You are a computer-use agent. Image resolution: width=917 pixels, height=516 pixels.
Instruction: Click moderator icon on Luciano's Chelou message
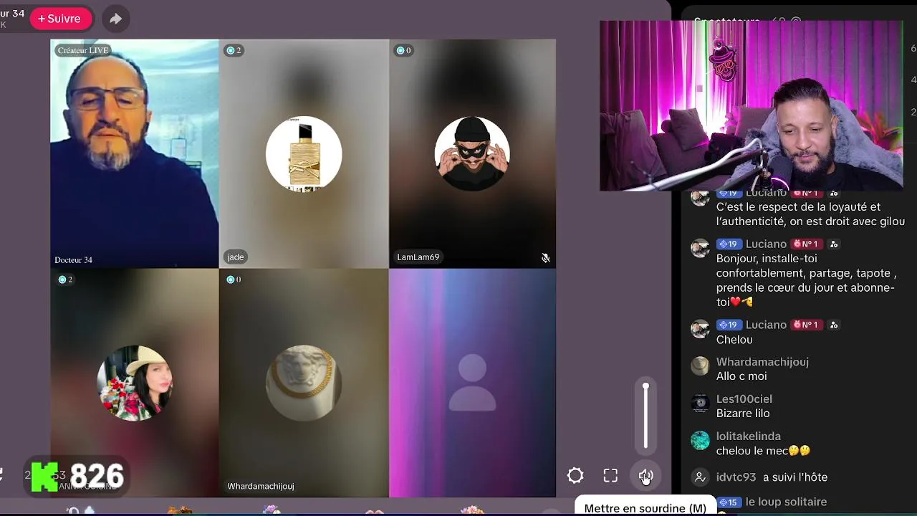tap(833, 325)
